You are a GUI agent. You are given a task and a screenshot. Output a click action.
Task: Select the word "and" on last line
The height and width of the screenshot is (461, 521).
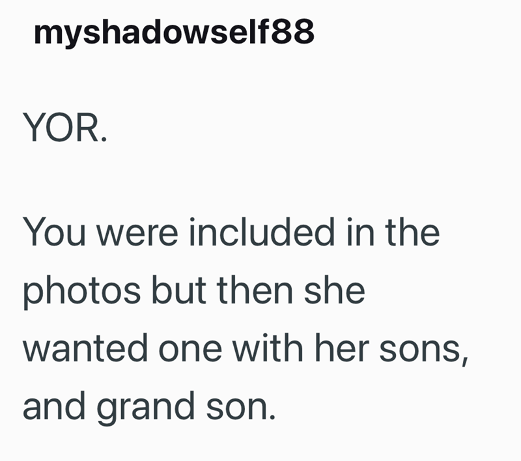pyautogui.click(x=54, y=406)
